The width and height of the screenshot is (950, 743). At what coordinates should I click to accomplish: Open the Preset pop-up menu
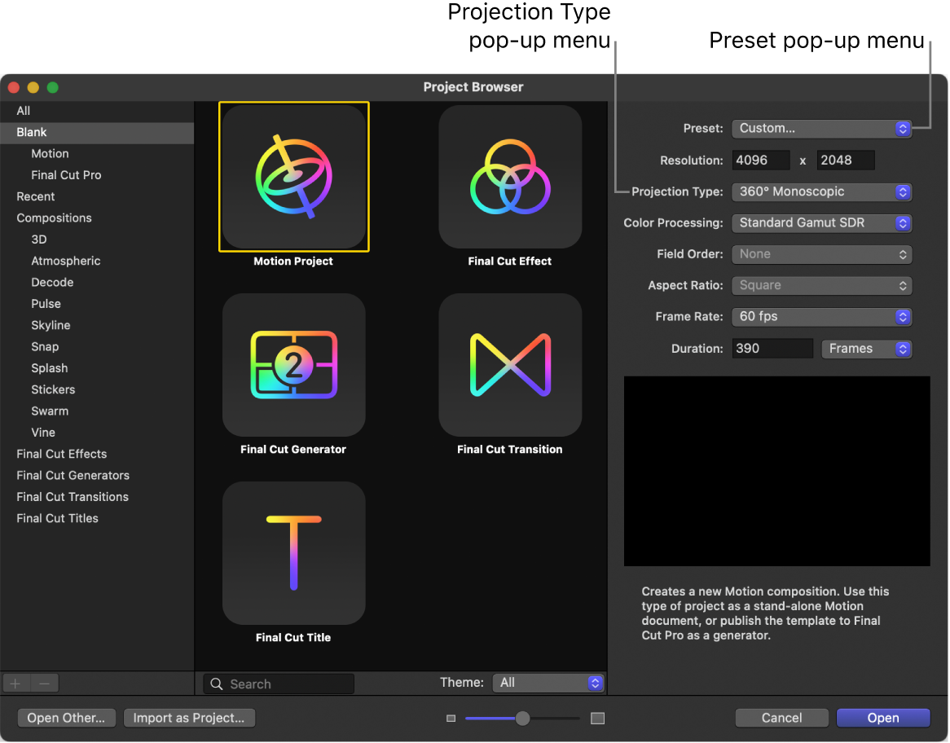(821, 128)
